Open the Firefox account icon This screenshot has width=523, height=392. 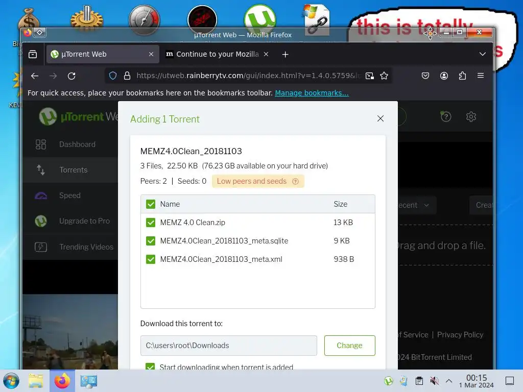444,76
